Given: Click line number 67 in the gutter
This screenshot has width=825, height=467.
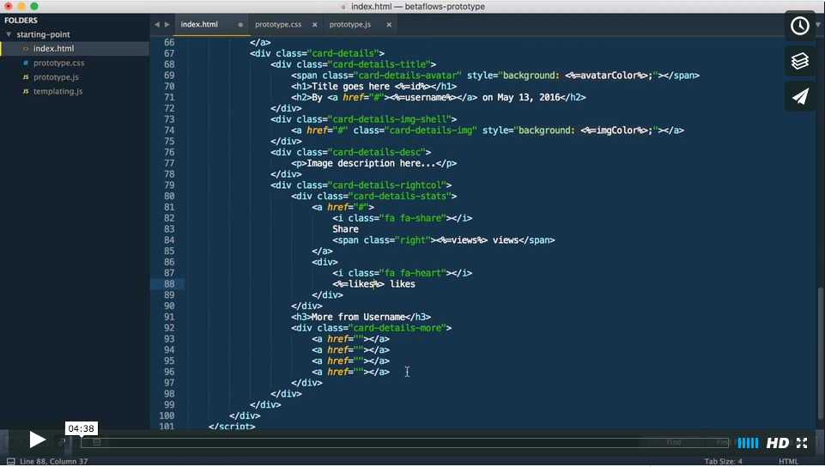Looking at the screenshot, I should click(169, 53).
